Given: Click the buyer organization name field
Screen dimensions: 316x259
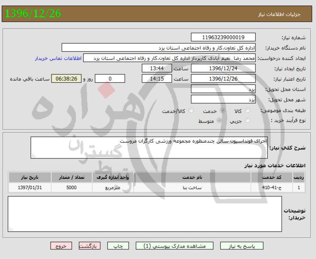Looking at the screenshot, I should [x=158, y=47].
